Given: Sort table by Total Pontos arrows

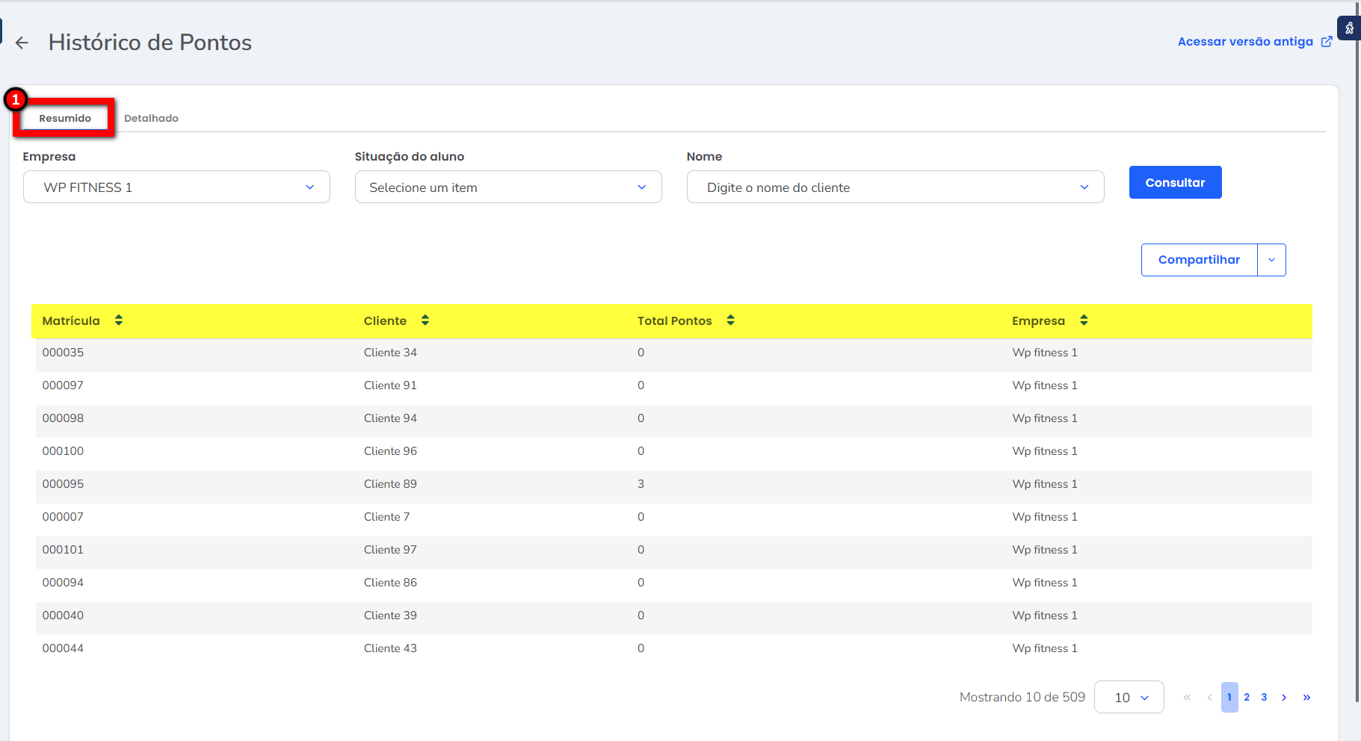Looking at the screenshot, I should click(731, 320).
